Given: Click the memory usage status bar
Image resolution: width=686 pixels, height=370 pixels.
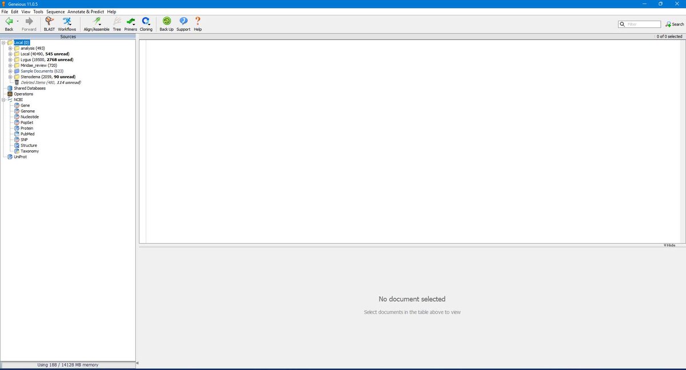Looking at the screenshot, I should (68, 365).
